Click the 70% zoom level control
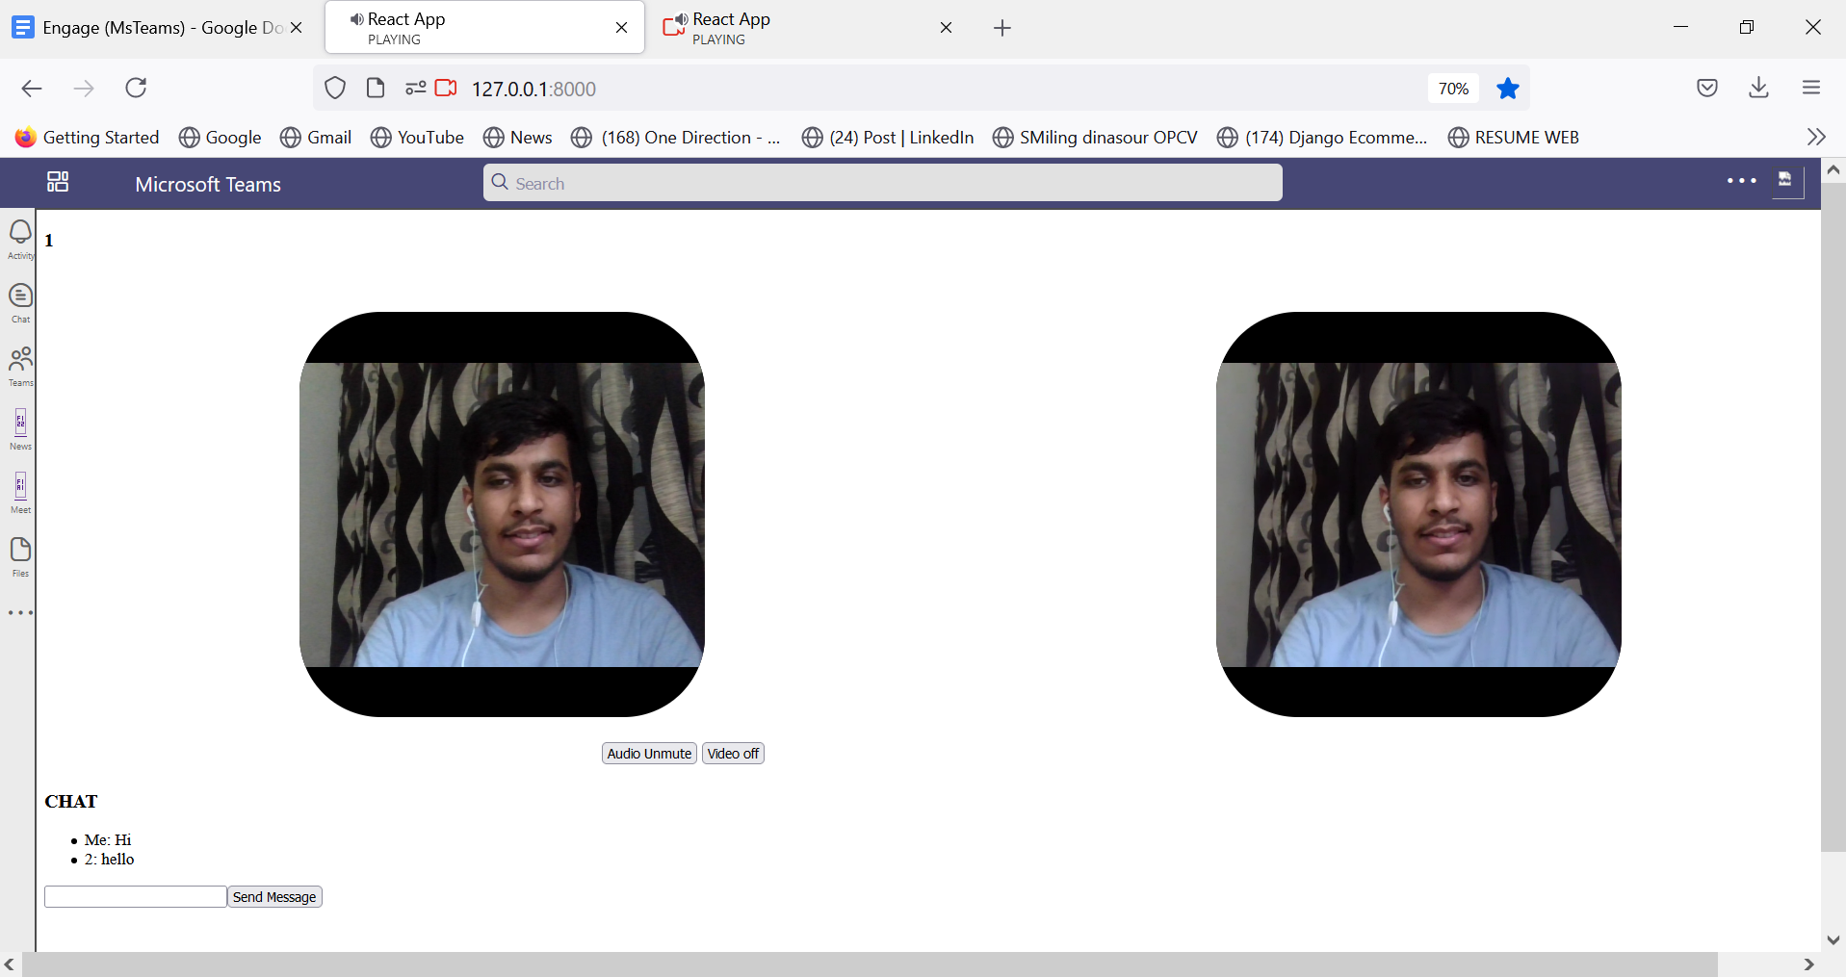Image resolution: width=1846 pixels, height=977 pixels. (x=1452, y=88)
